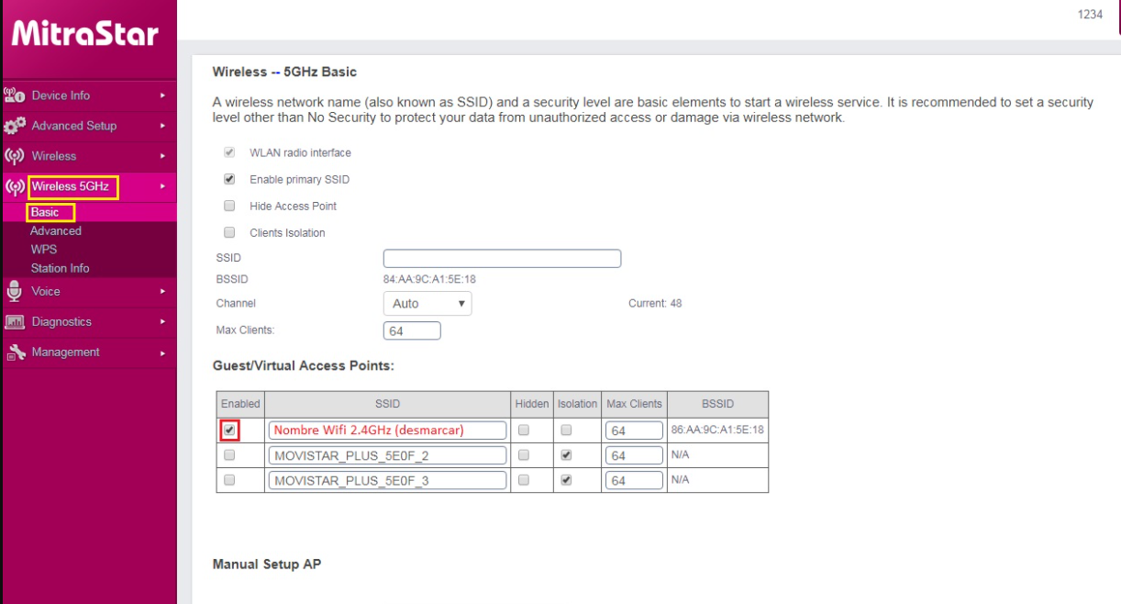Expand the Advanced Setup submenu arrow
This screenshot has width=1121, height=604.
[x=162, y=126]
